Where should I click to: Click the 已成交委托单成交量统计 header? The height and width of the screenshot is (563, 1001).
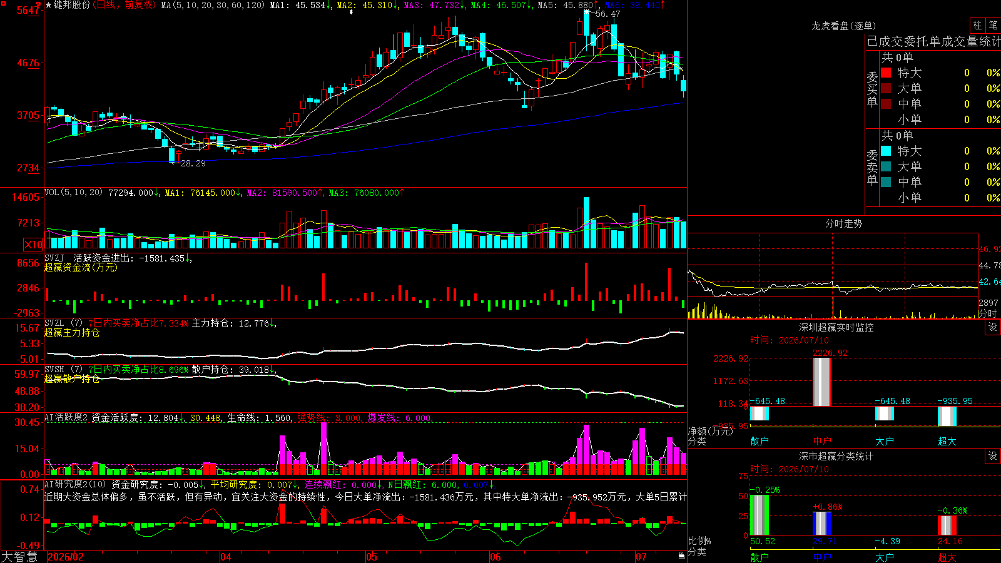coord(933,41)
